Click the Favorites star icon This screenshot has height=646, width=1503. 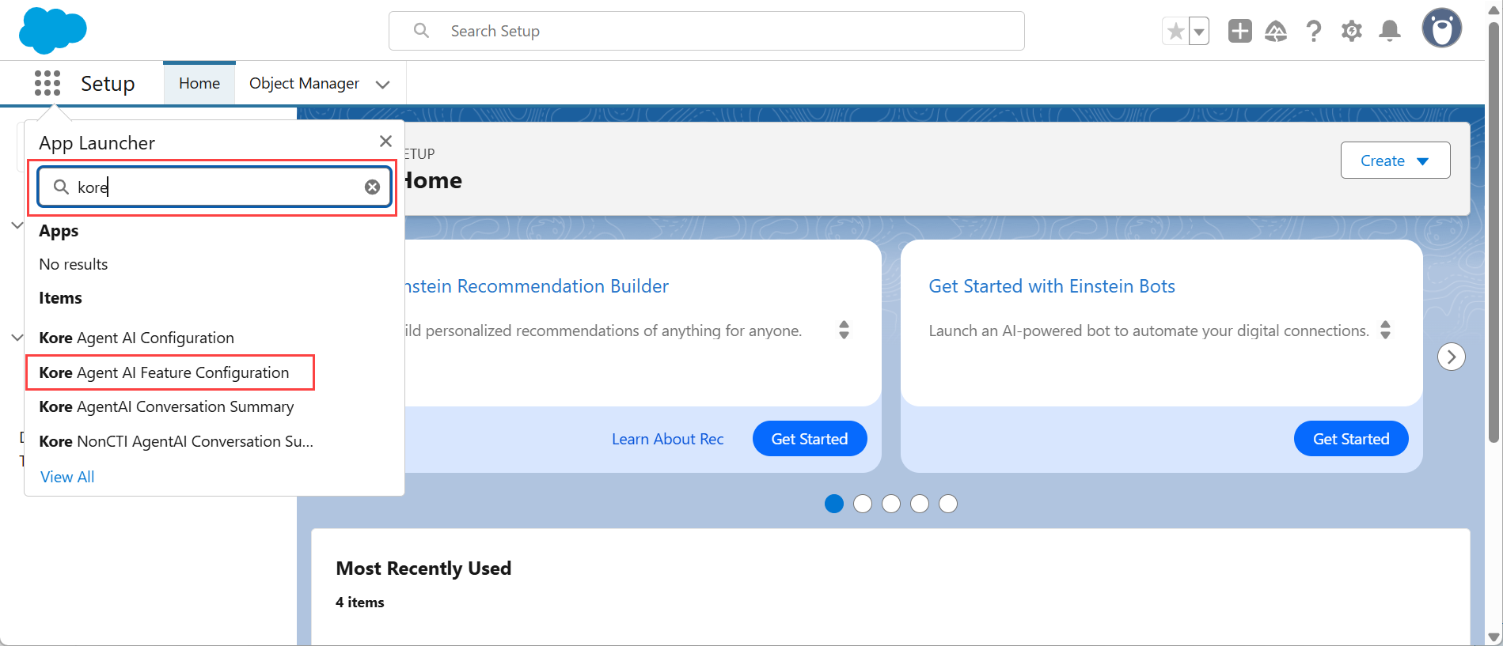1175,32
